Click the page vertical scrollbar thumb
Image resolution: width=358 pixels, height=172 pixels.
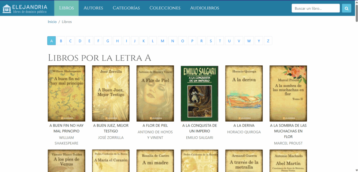(x=356, y=13)
